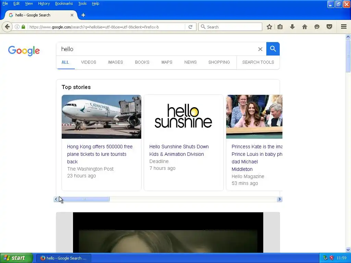Viewport: 351px width, 263px height.
Task: Select the ALL results tab
Action: click(x=65, y=62)
